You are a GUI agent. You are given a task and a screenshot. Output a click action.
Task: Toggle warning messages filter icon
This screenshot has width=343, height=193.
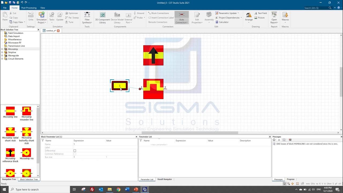click(279, 140)
